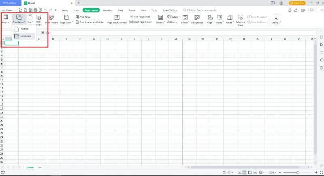Toggle the View Page Break checkbox
The height and width of the screenshot is (176, 324).
131,17
